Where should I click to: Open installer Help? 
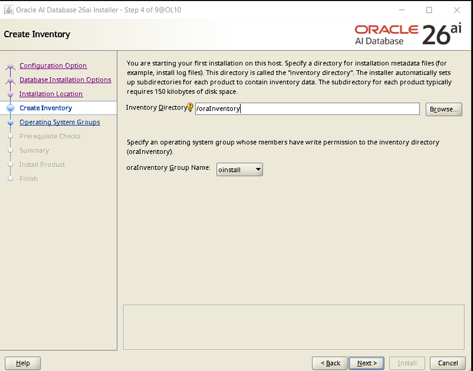coord(23,363)
